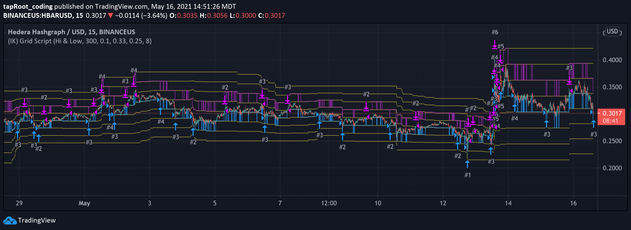Viewport: 631px width, 230px height.
Task: Click the #6 sell marker label at the peak
Action: tap(495, 32)
